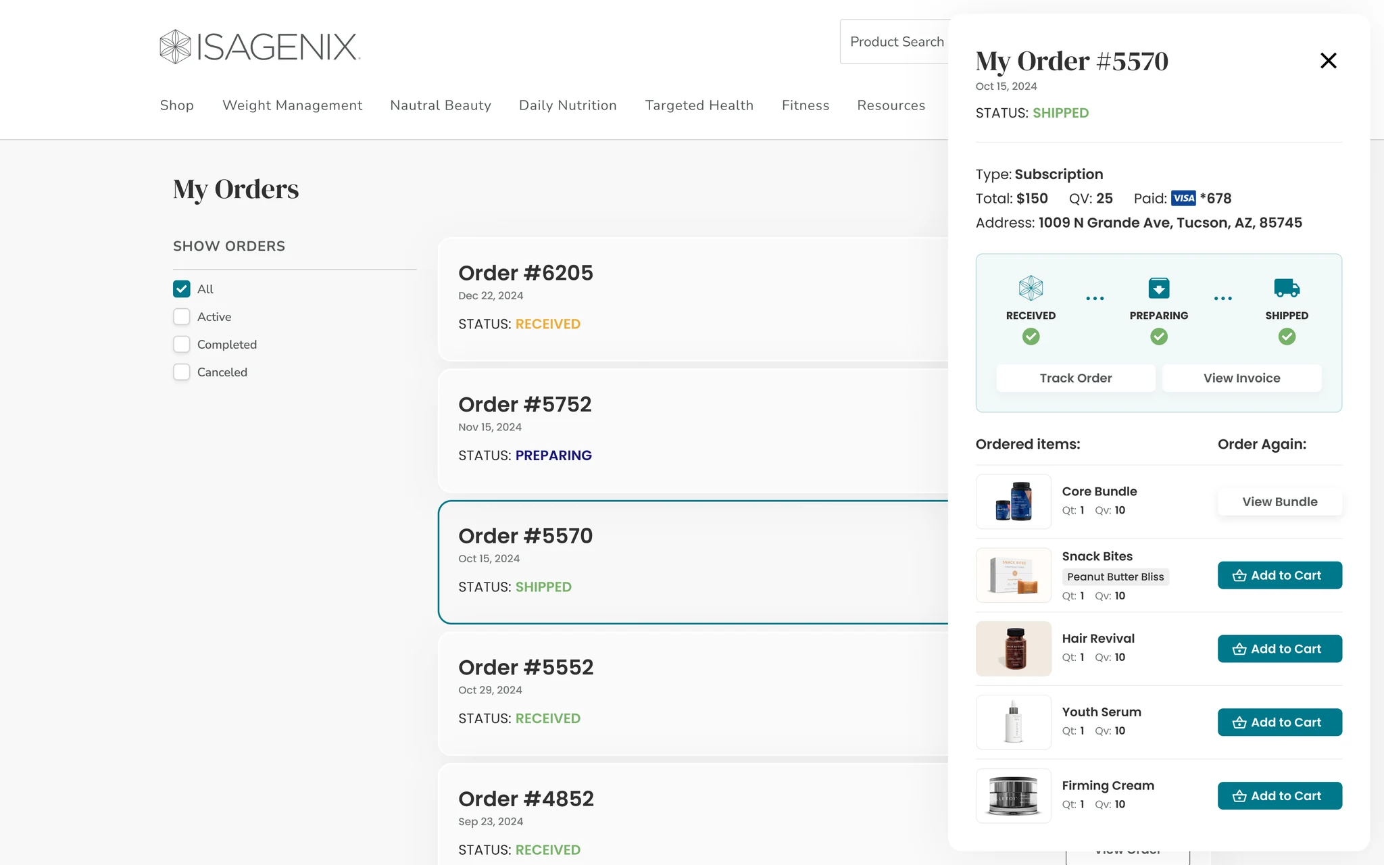Image resolution: width=1384 pixels, height=865 pixels.
Task: Add Hair Revival to cart
Action: 1280,649
